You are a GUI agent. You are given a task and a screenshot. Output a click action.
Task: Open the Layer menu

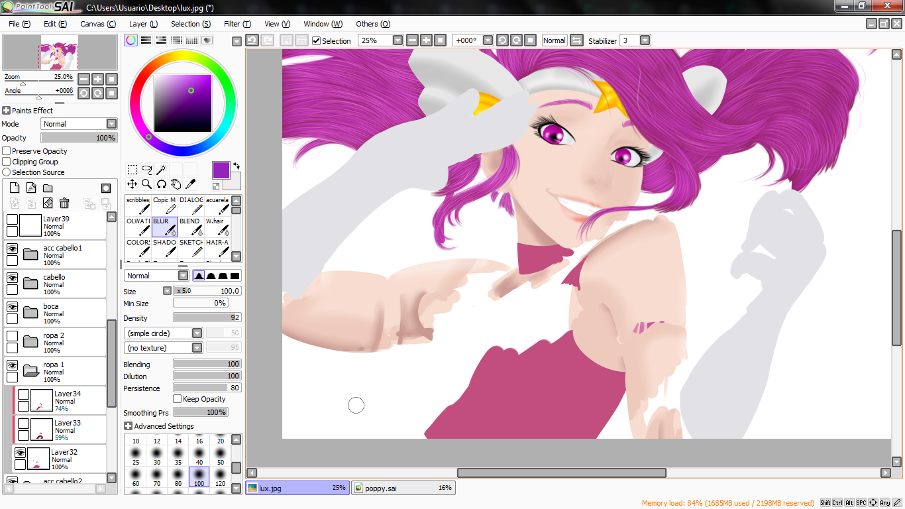pos(143,24)
